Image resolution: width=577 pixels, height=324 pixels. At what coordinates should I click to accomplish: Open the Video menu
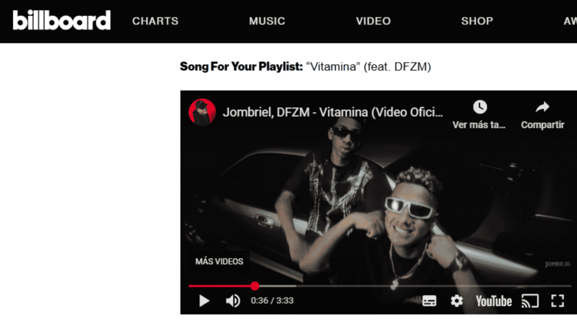[373, 21]
